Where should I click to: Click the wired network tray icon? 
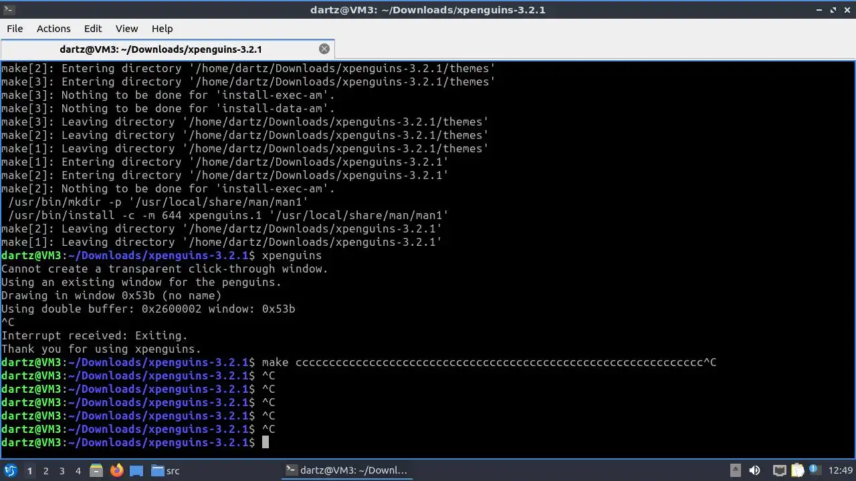click(x=779, y=470)
